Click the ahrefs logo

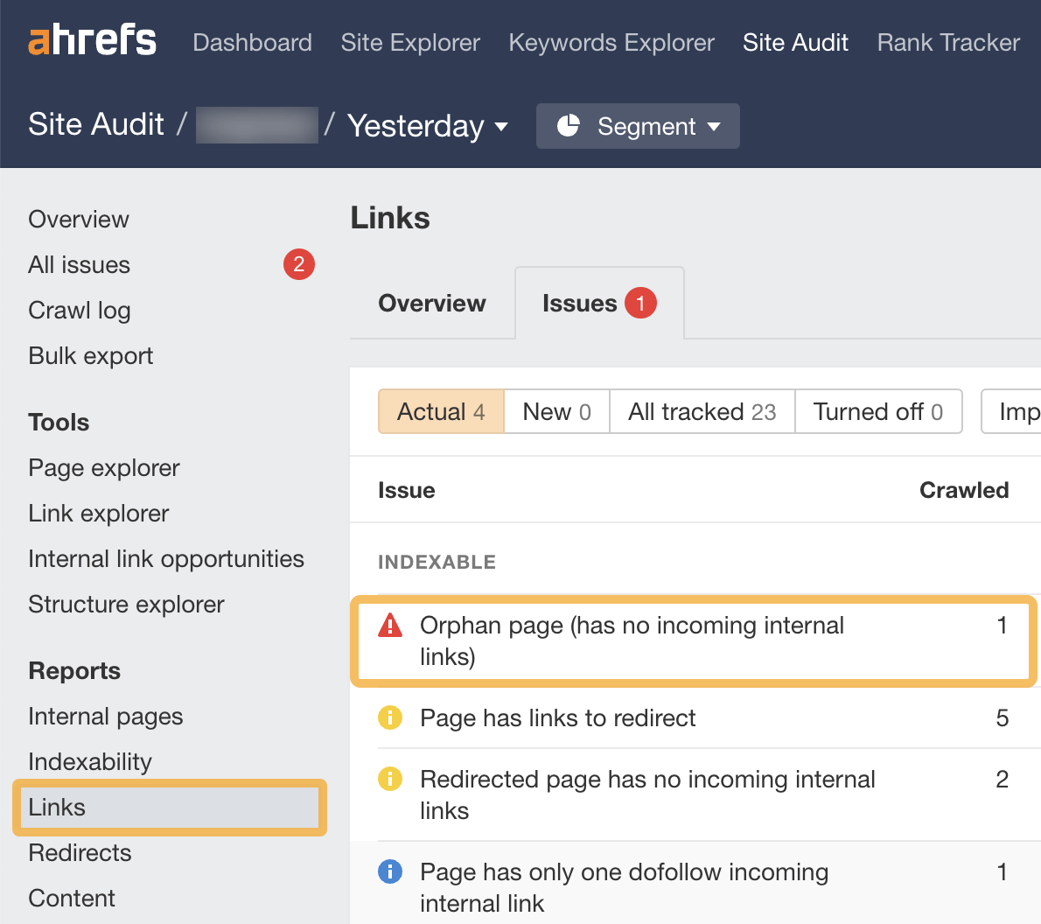(x=92, y=39)
